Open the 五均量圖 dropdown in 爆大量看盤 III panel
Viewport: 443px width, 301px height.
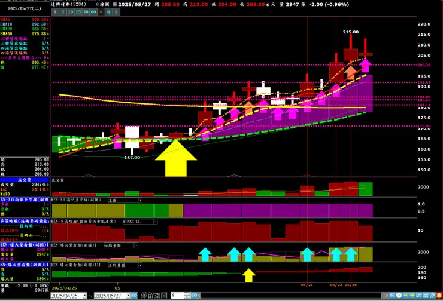(x=140, y=265)
